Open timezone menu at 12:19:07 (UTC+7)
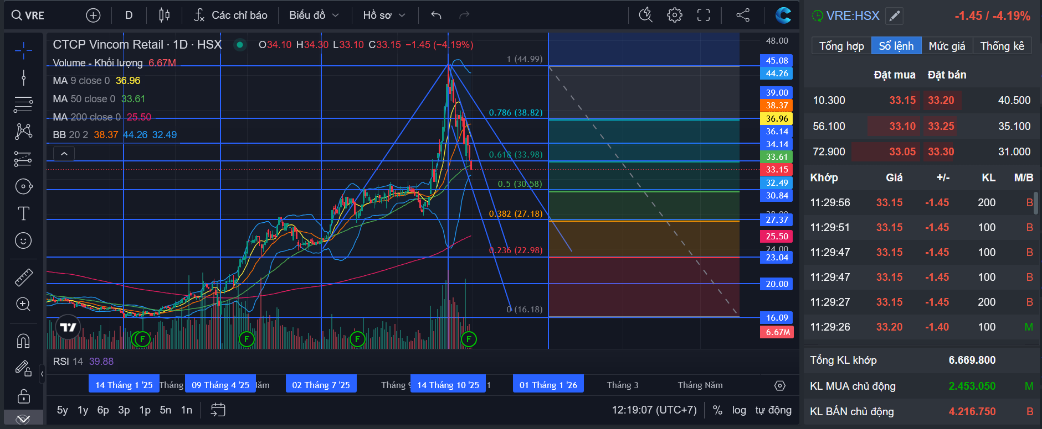Viewport: 1042px width, 429px height. coord(654,410)
